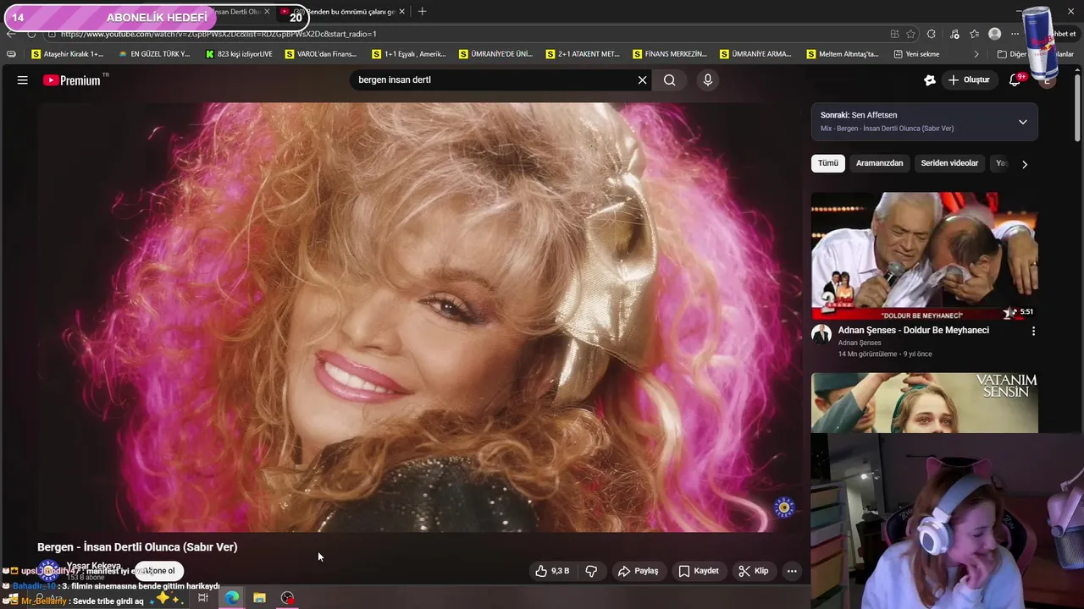Click the channel watermark icon on video
The width and height of the screenshot is (1084, 609).
(x=784, y=507)
